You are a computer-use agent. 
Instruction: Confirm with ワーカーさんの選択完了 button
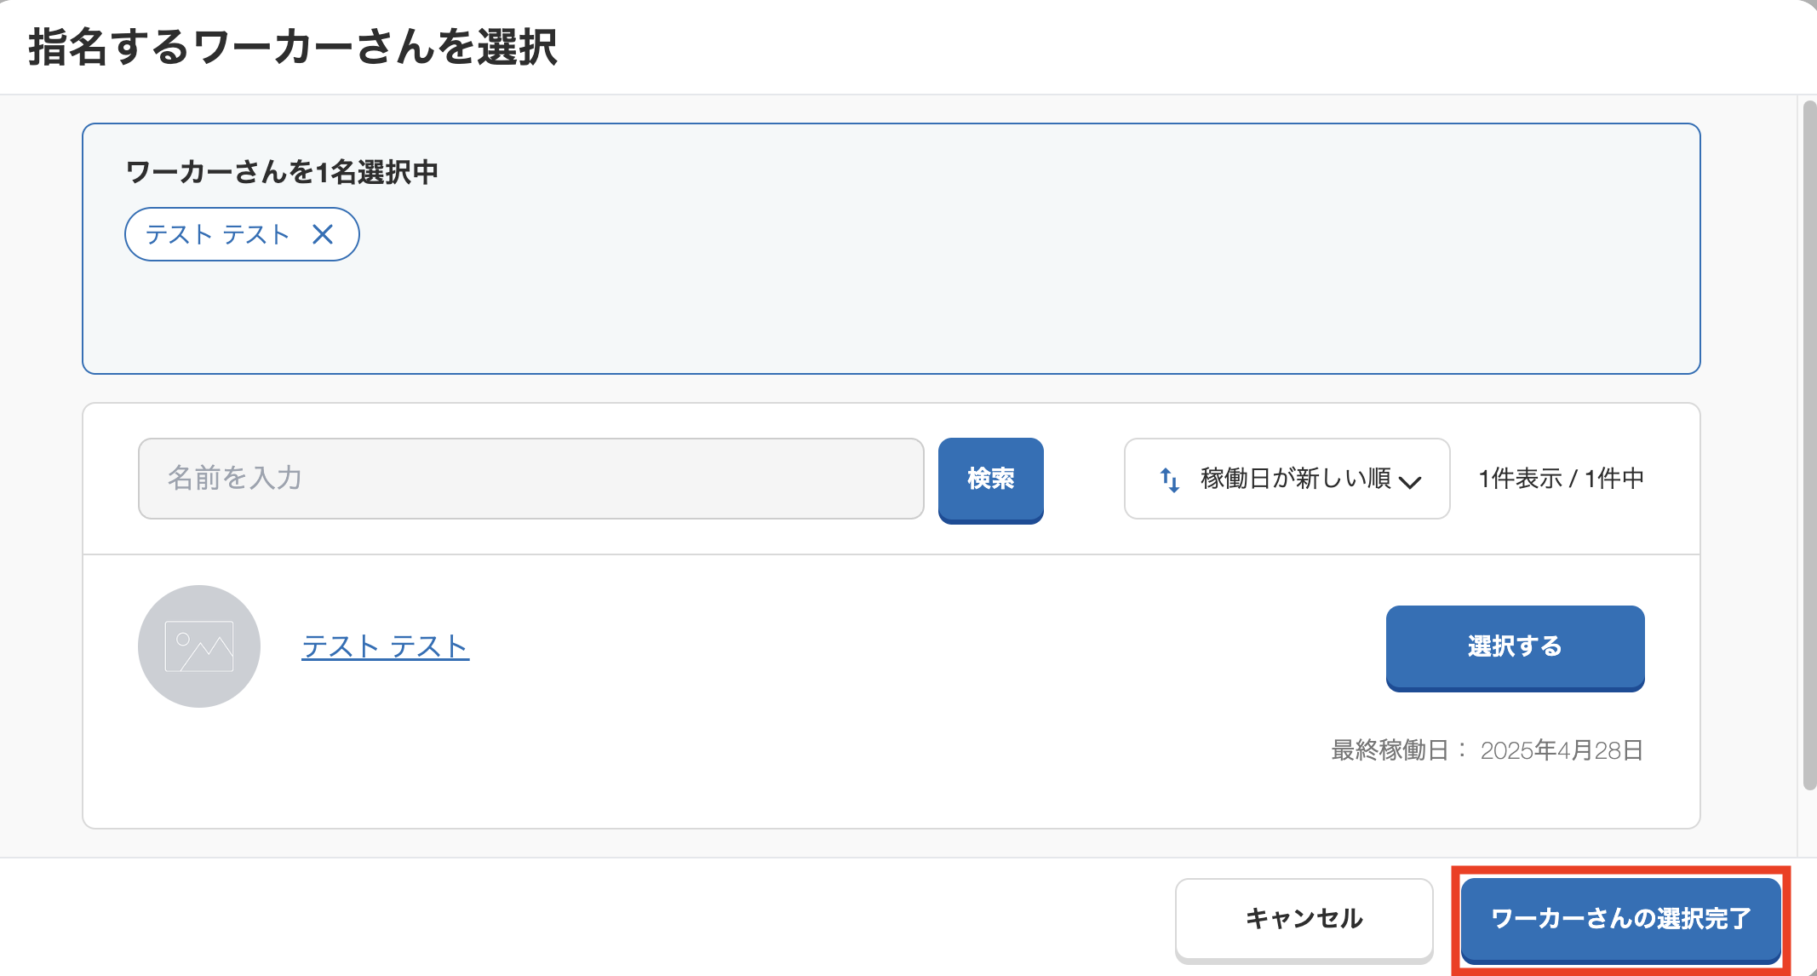(x=1620, y=920)
